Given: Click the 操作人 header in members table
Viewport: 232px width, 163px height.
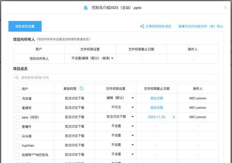Looking at the screenshot, I should pos(198,88).
